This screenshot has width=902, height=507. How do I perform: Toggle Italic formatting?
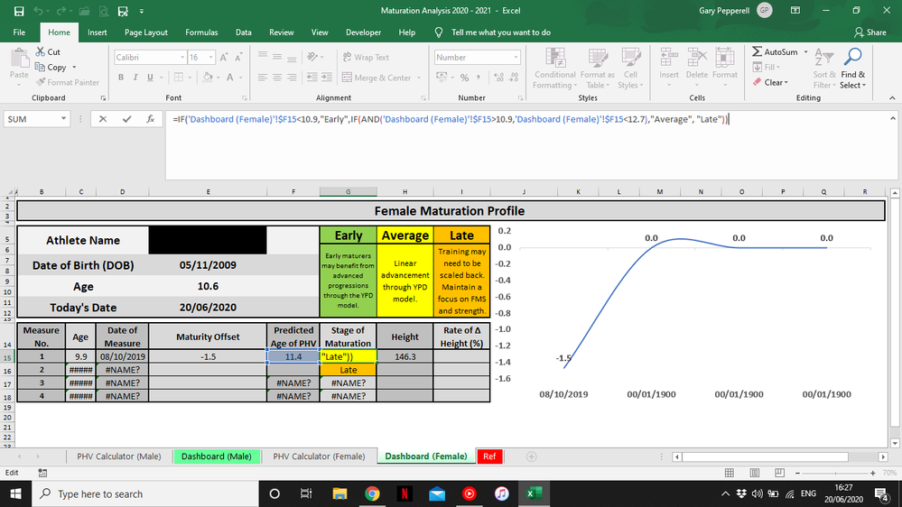click(x=135, y=78)
